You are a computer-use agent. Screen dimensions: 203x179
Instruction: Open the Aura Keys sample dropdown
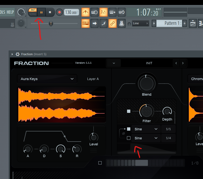coord(47,79)
